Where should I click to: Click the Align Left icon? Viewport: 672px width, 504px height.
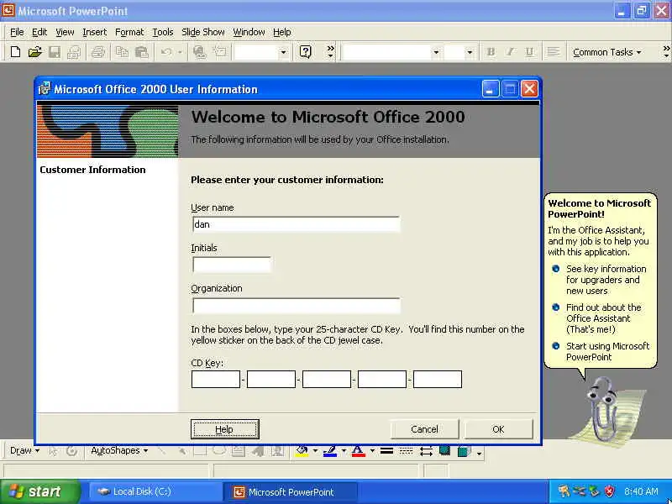554,52
